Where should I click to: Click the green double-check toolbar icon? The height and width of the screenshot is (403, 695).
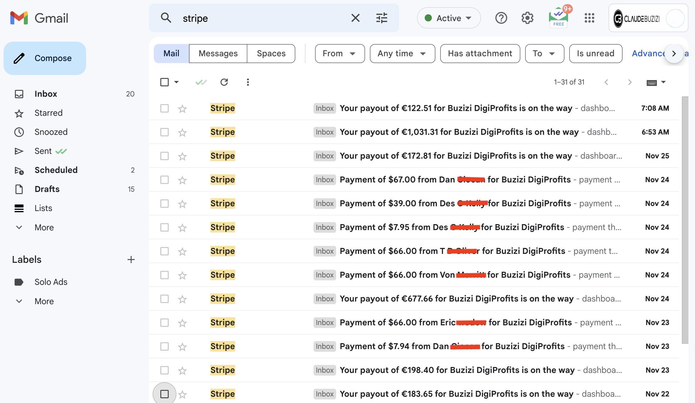(201, 82)
